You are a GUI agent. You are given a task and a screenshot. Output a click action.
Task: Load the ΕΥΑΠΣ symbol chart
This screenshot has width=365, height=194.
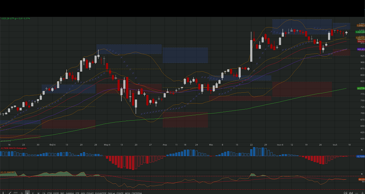[x=120, y=193]
